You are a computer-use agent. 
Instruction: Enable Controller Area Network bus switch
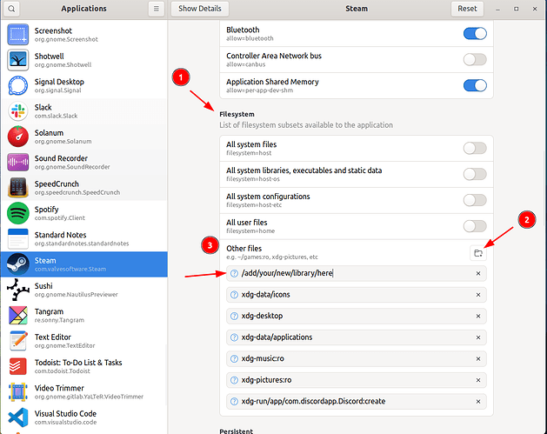pos(475,59)
